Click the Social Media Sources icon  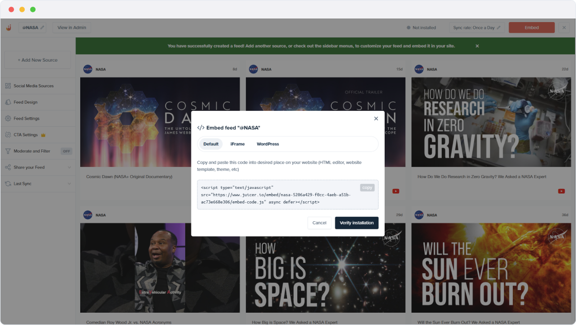(8, 86)
